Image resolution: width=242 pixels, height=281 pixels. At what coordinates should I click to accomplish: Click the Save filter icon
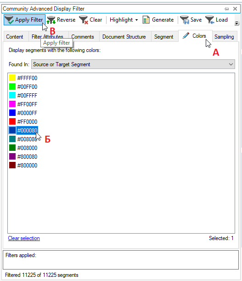[185, 20]
